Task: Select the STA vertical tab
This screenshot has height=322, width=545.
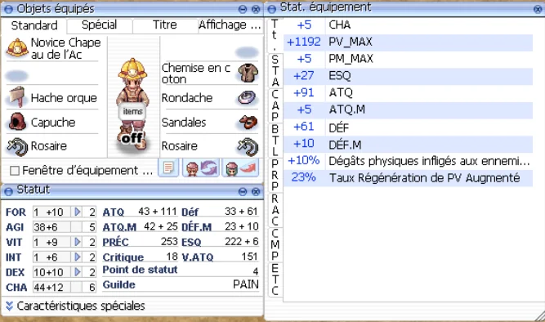Action: pos(275,70)
